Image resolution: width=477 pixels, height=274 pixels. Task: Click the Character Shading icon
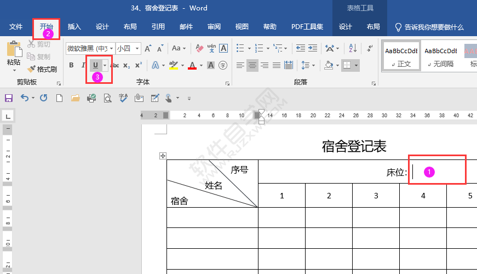[x=211, y=65]
